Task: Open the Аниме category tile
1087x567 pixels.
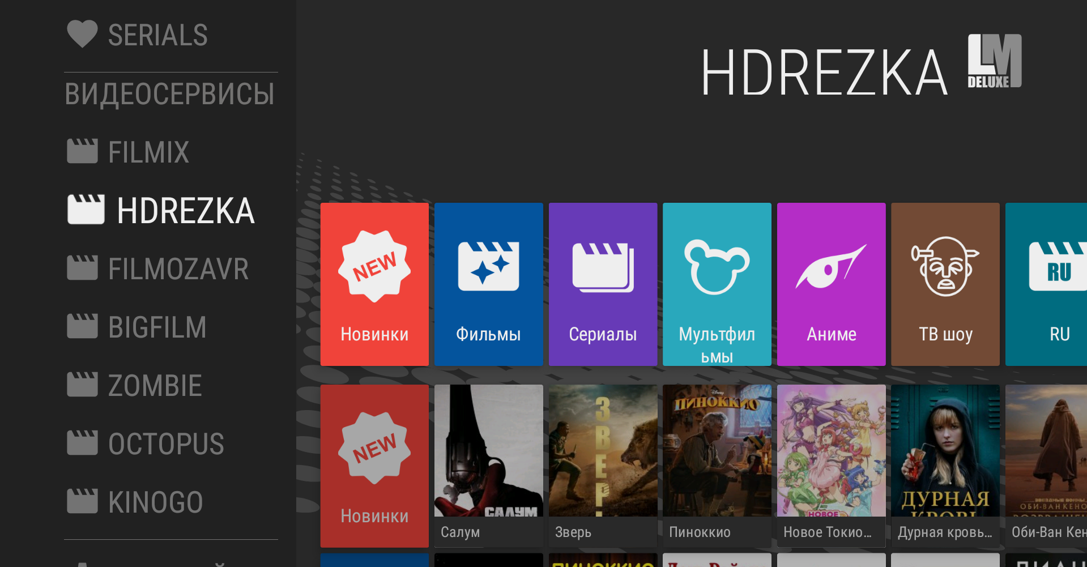Action: tap(831, 284)
